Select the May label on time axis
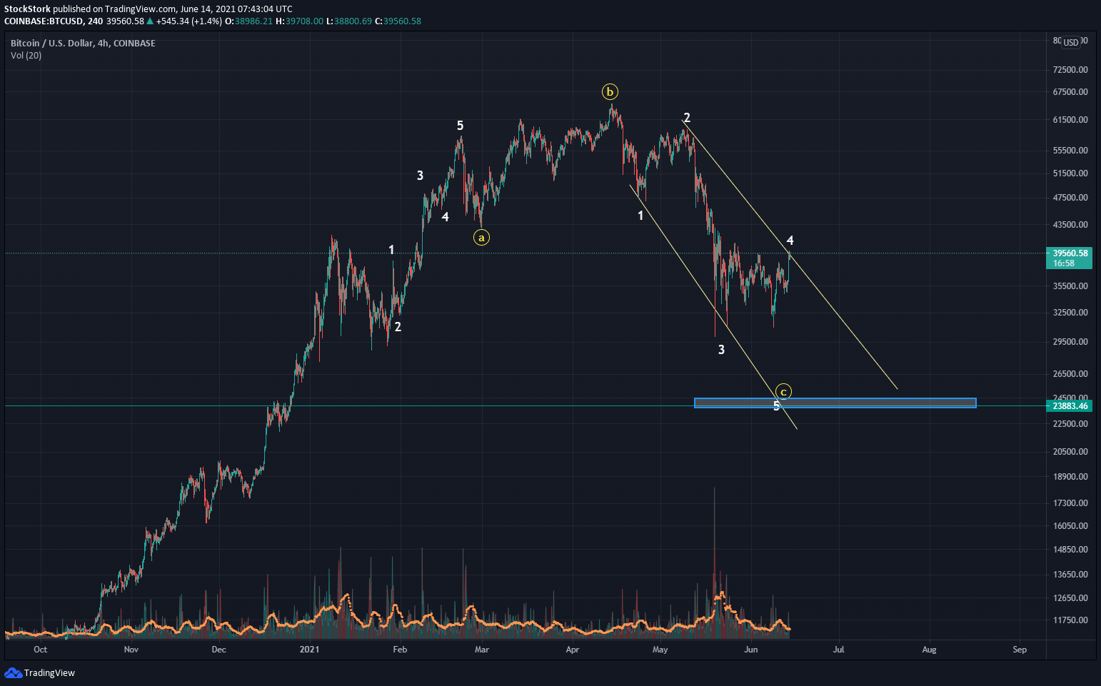Viewport: 1101px width, 686px height. coord(660,650)
